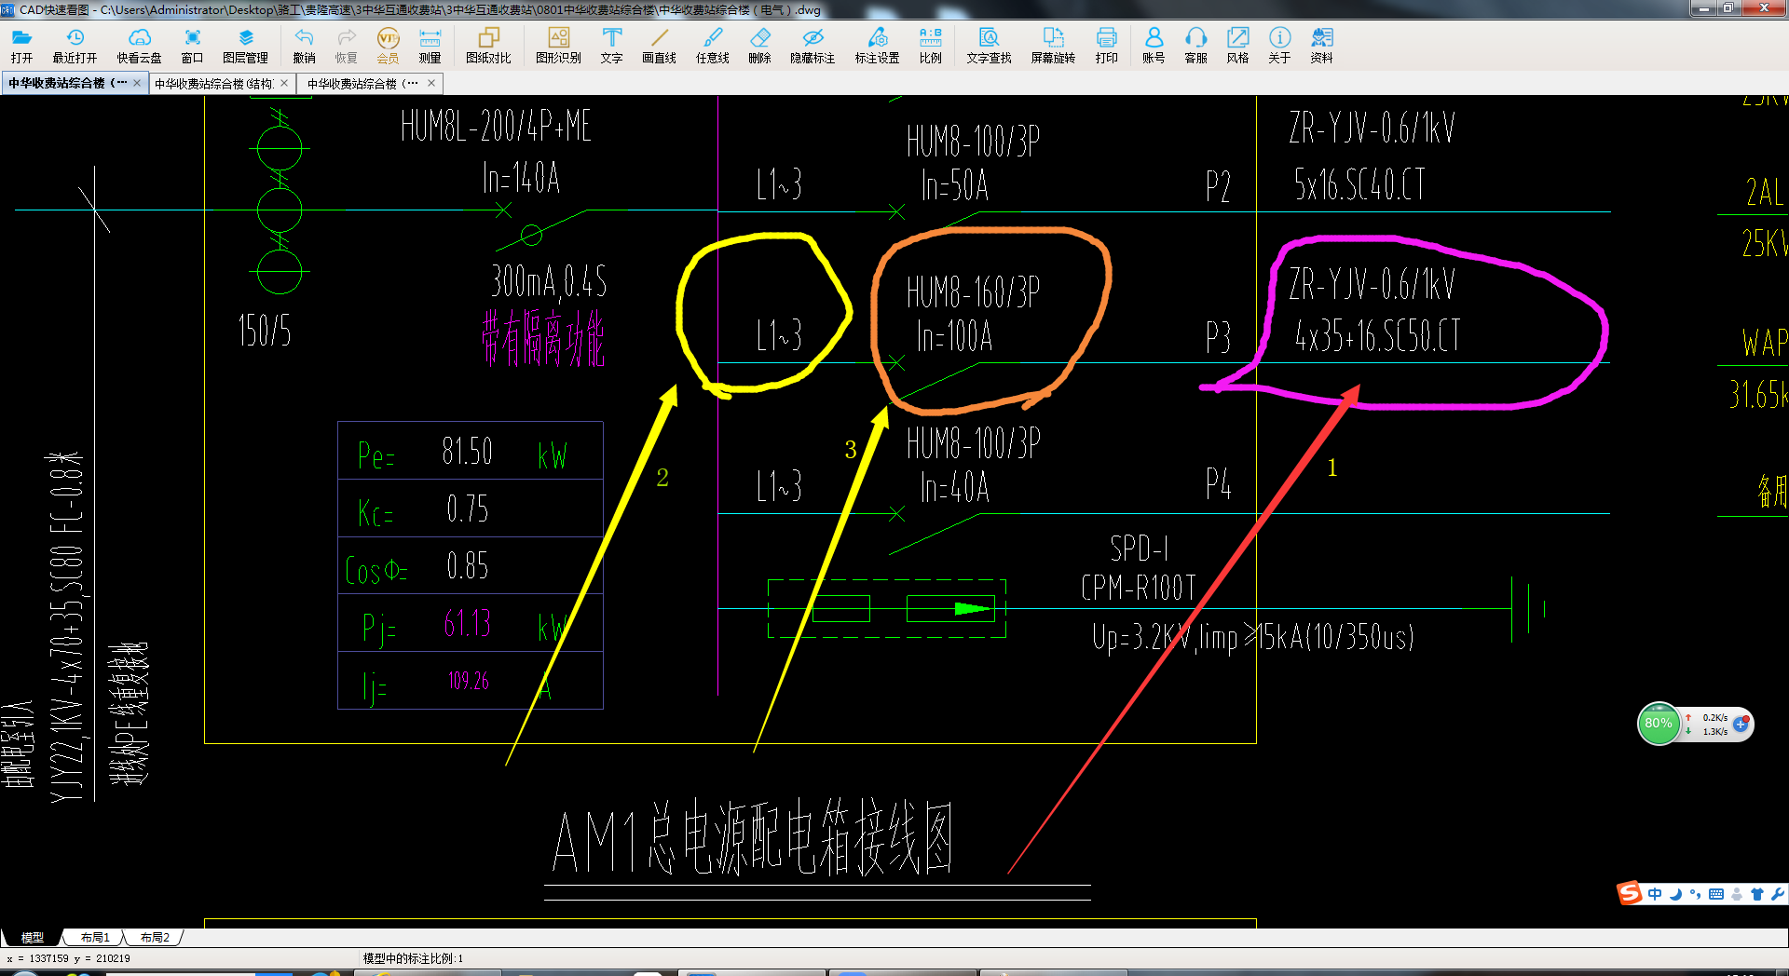Open 图纸对比 drawing compare tool
Image resolution: width=1789 pixels, height=976 pixels.
click(488, 45)
